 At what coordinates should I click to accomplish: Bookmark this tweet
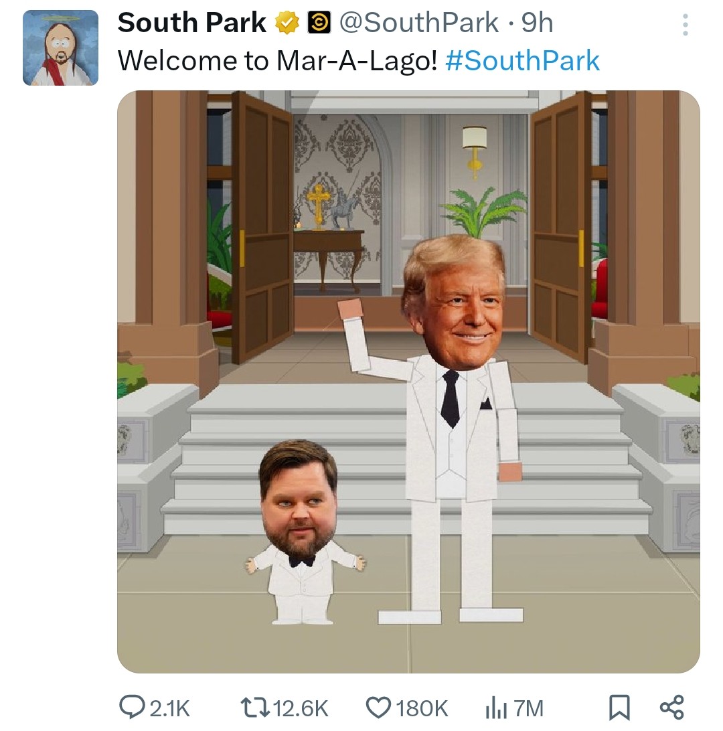pos(619,707)
